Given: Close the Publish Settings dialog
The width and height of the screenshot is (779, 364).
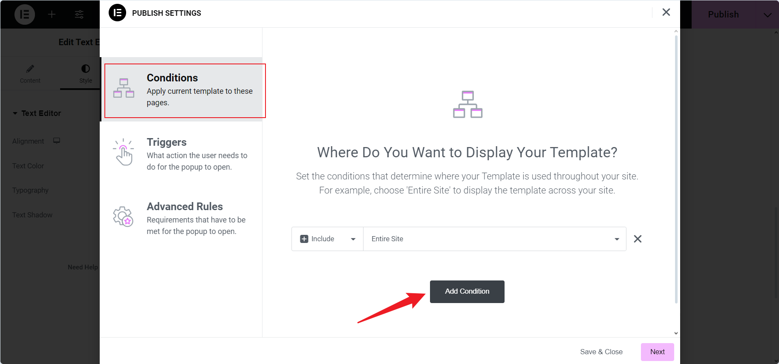Looking at the screenshot, I should (x=666, y=12).
